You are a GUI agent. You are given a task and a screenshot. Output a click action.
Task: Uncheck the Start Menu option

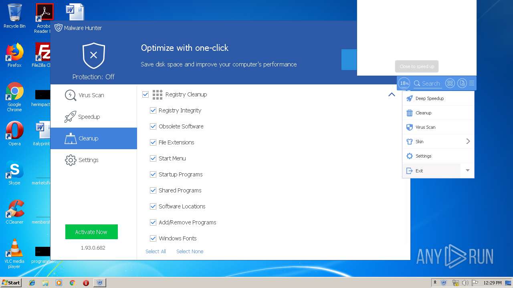[153, 158]
